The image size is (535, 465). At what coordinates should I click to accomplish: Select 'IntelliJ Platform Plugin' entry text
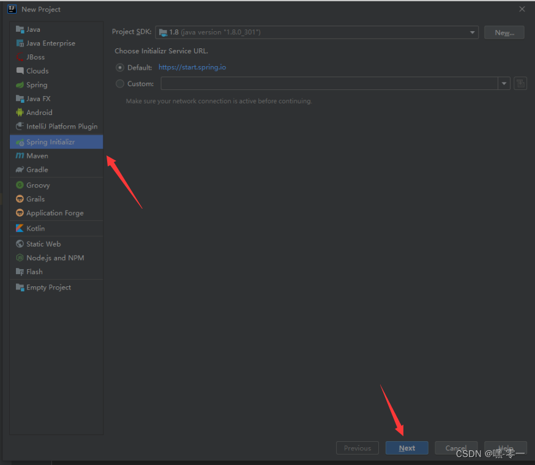click(x=62, y=127)
